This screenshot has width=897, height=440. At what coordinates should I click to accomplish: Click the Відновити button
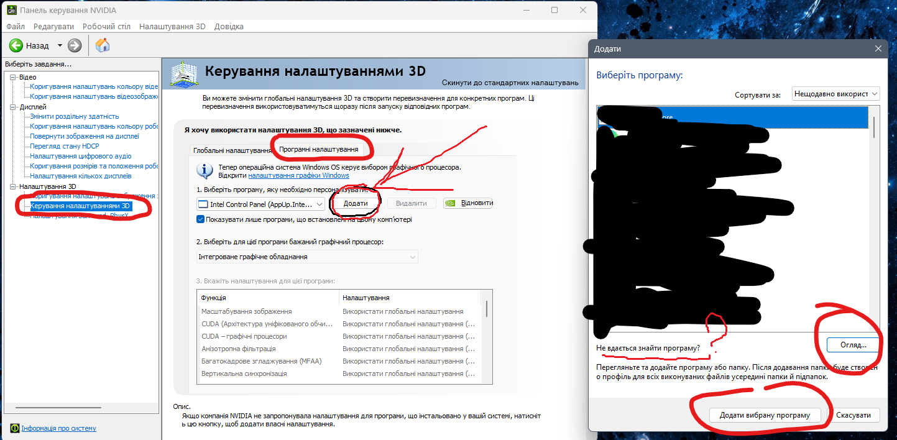pyautogui.click(x=468, y=203)
